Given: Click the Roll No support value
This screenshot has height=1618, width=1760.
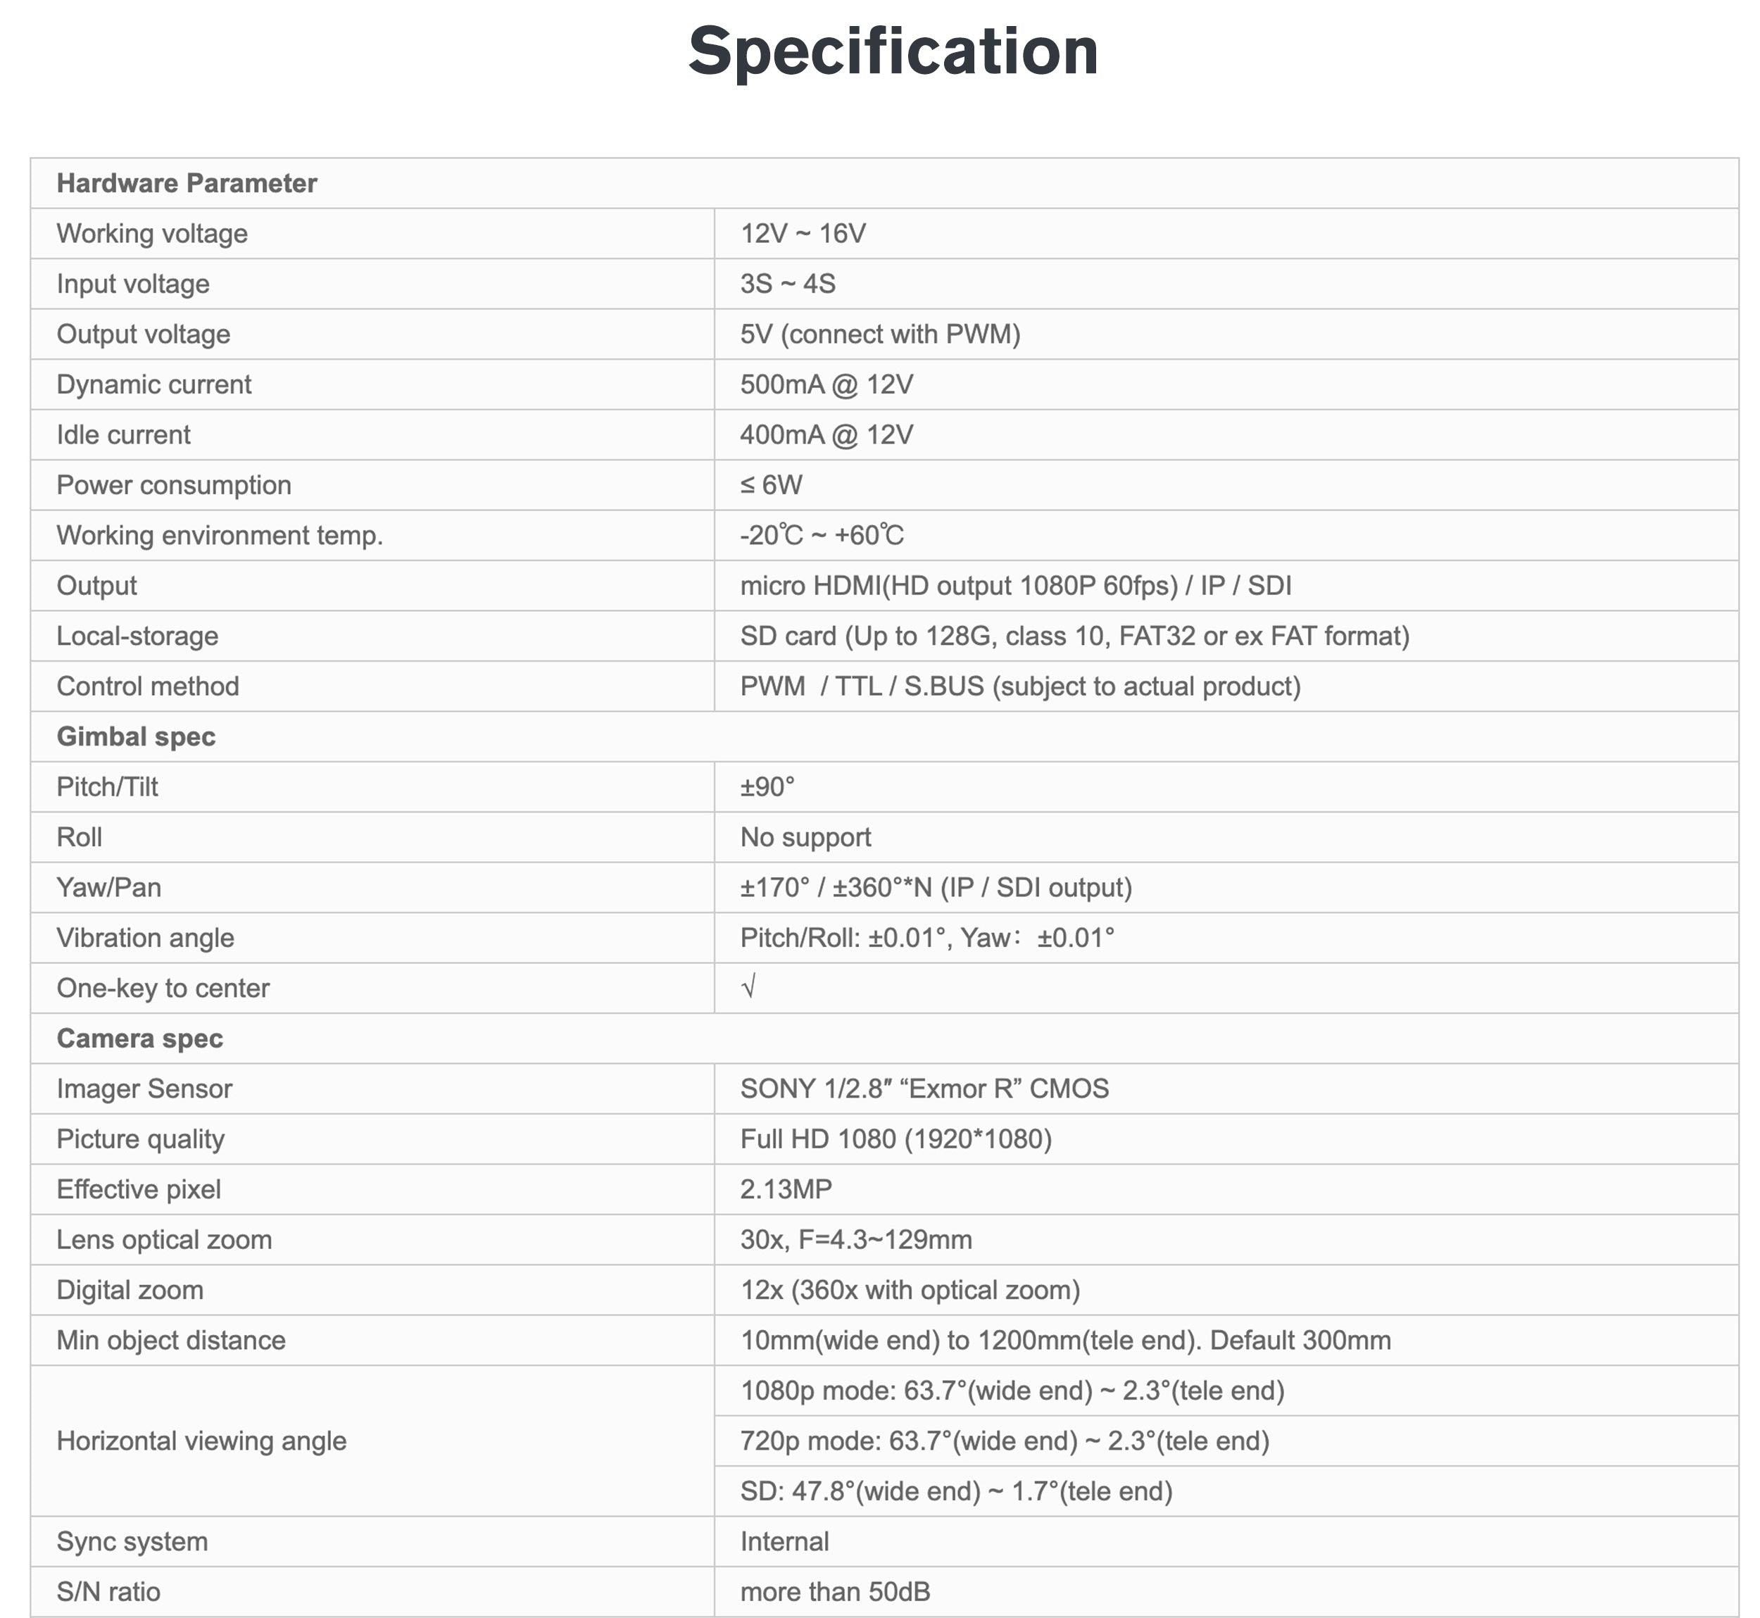Looking at the screenshot, I should tap(805, 837).
